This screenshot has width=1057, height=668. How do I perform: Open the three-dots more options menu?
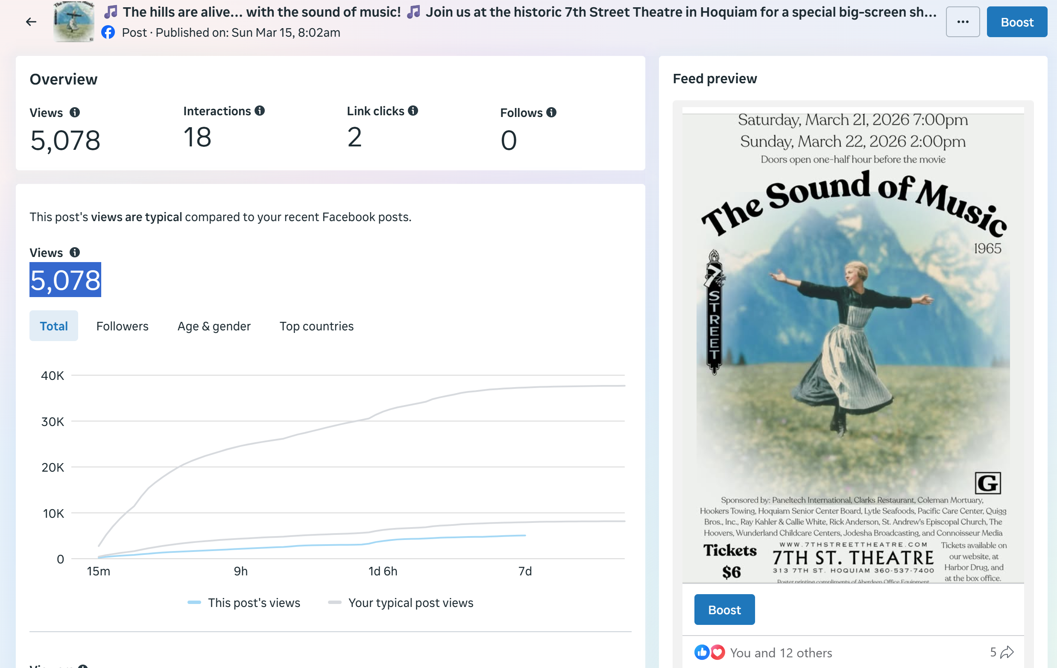tap(962, 22)
